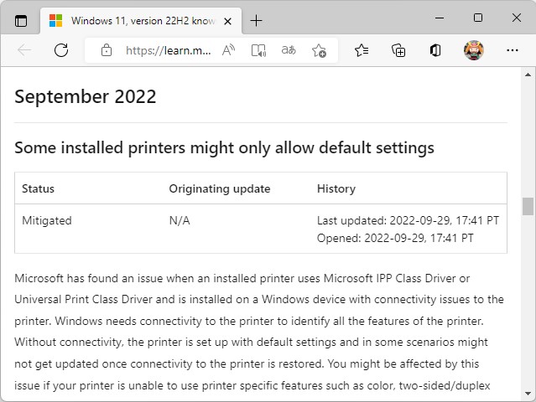Add this page to favorites
536x402 pixels.
click(319, 50)
